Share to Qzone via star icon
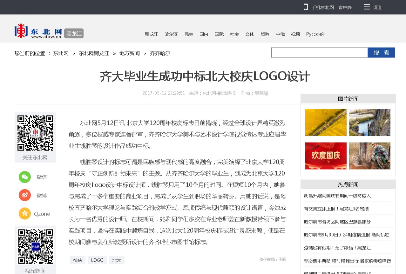This screenshot has height=274, width=406. [25, 214]
